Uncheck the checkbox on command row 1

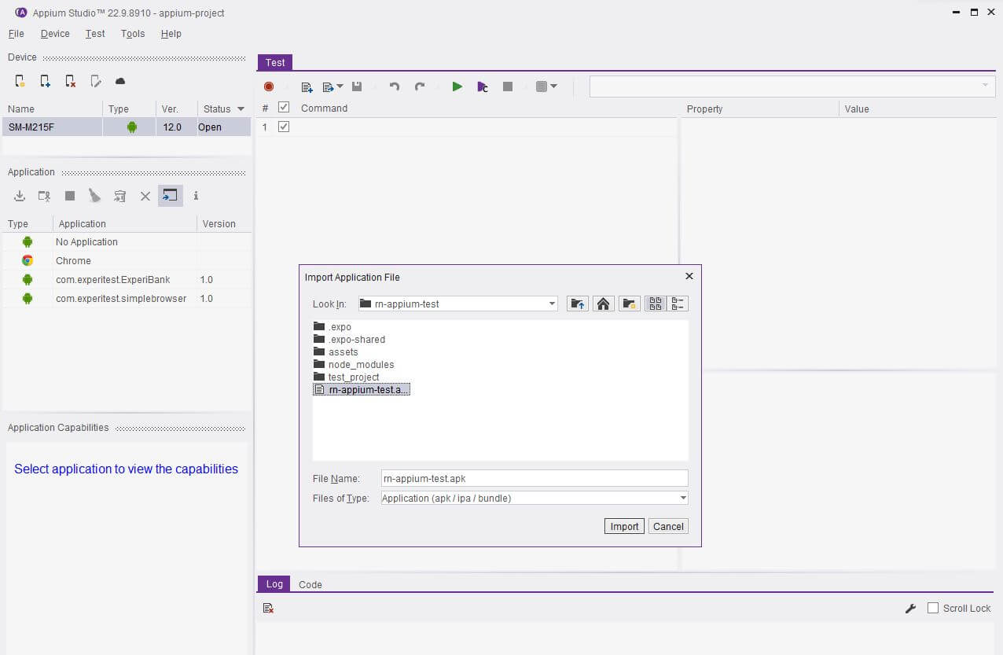click(284, 127)
